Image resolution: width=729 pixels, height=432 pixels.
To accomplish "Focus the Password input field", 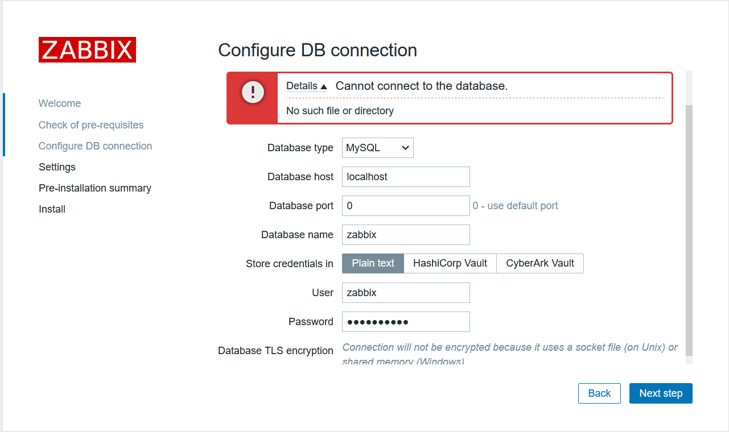I will click(406, 322).
